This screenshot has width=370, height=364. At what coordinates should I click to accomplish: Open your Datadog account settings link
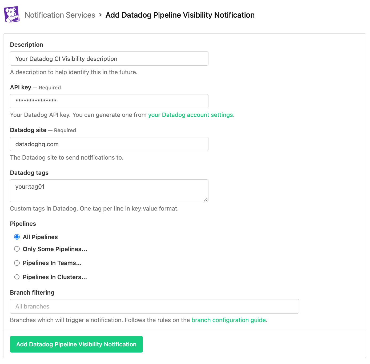[190, 115]
